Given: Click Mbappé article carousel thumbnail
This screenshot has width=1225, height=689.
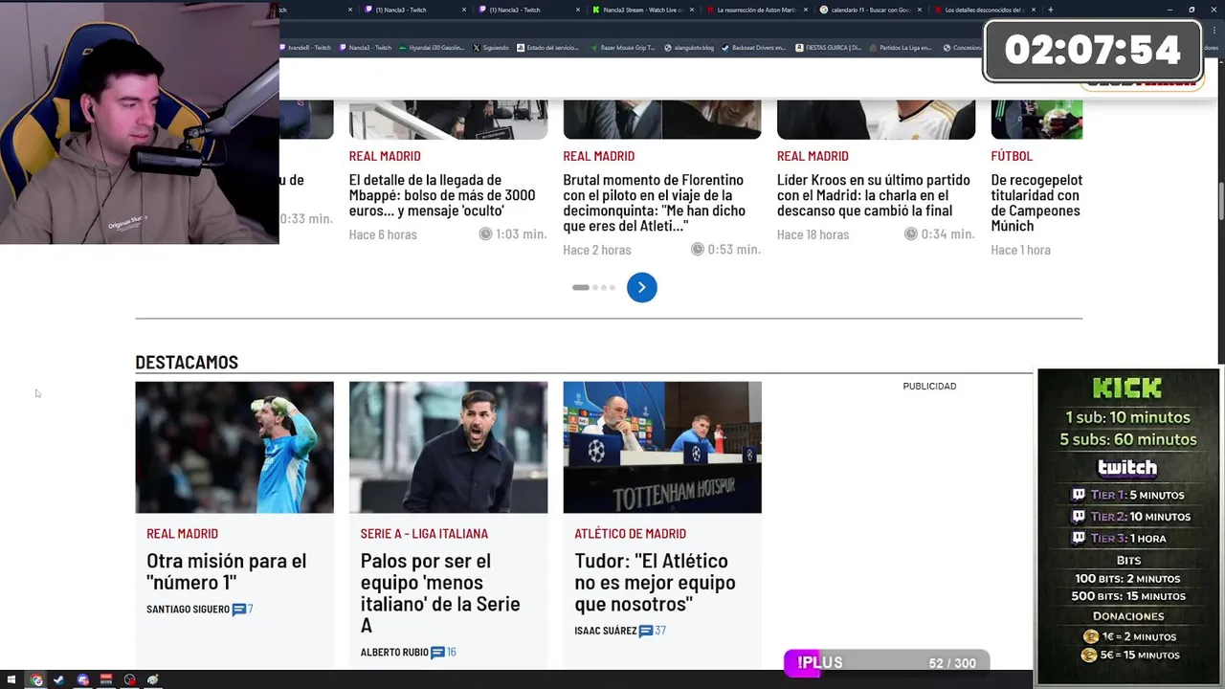Looking at the screenshot, I should coord(448,120).
